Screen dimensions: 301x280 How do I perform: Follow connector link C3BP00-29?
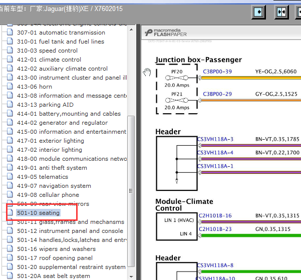tap(217, 94)
